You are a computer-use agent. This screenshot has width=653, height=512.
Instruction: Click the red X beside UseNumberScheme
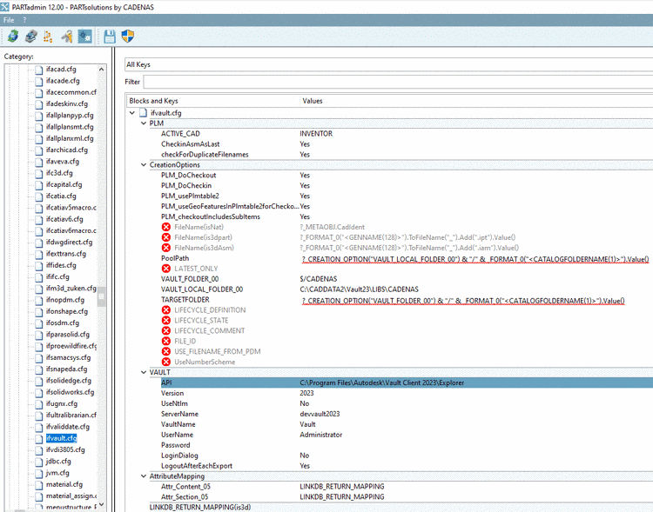[x=165, y=362]
